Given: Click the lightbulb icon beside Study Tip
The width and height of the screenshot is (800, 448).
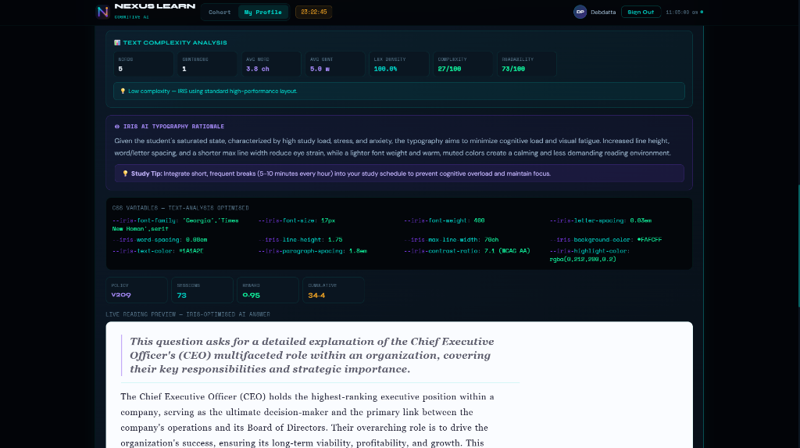Looking at the screenshot, I should pyautogui.click(x=125, y=174).
